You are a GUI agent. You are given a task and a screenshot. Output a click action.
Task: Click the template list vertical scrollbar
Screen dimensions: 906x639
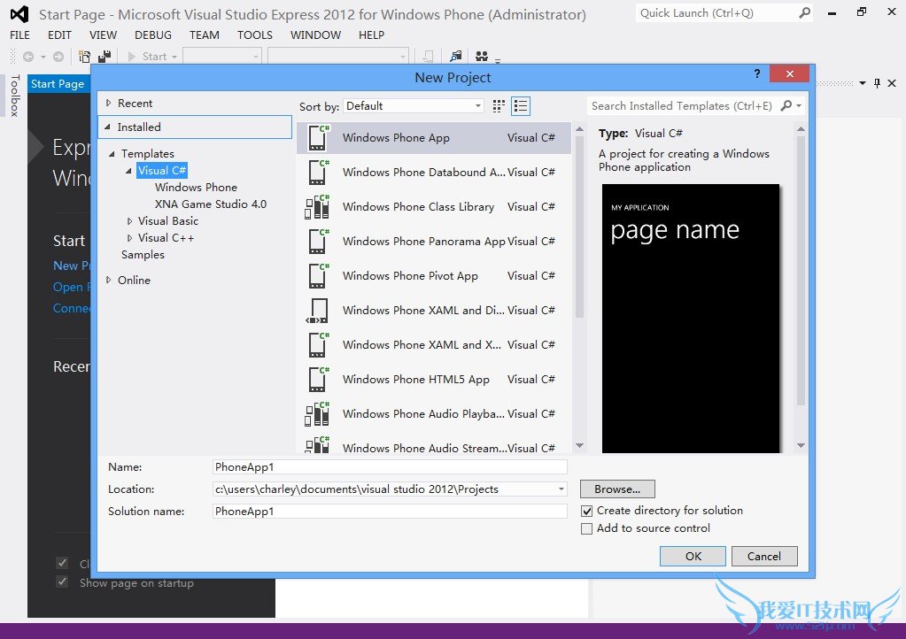click(x=579, y=221)
